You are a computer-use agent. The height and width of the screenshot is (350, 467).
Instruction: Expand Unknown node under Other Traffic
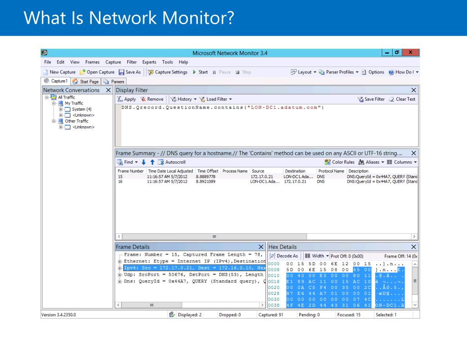[x=61, y=127]
